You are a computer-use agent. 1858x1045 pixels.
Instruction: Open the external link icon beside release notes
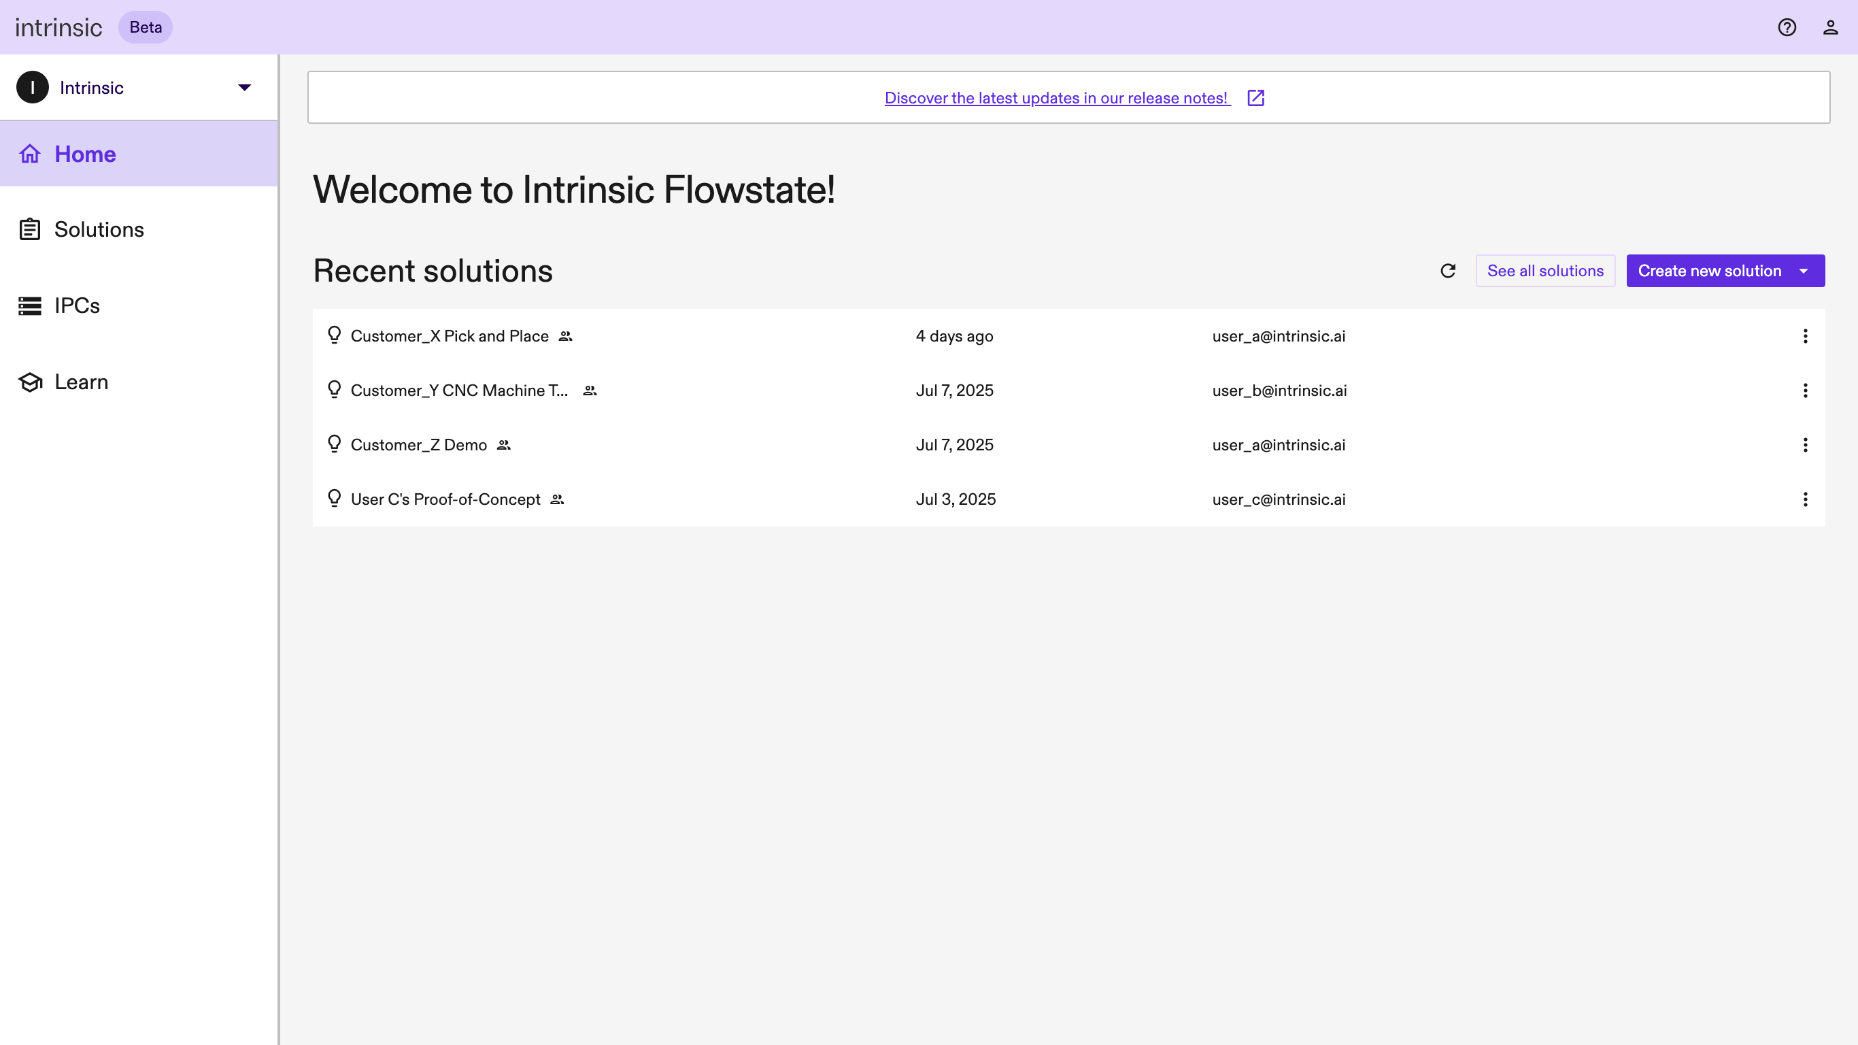pyautogui.click(x=1255, y=97)
